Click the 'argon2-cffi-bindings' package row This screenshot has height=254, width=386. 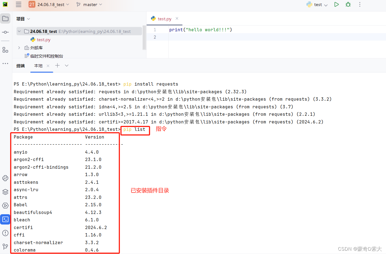[58, 167]
